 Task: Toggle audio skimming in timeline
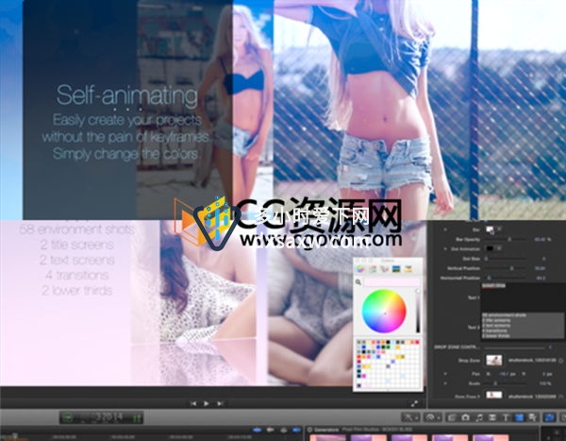point(271,430)
